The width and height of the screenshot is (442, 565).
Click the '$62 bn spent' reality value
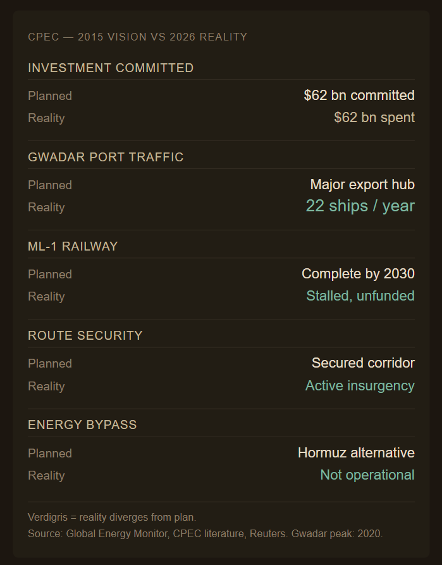coord(374,118)
